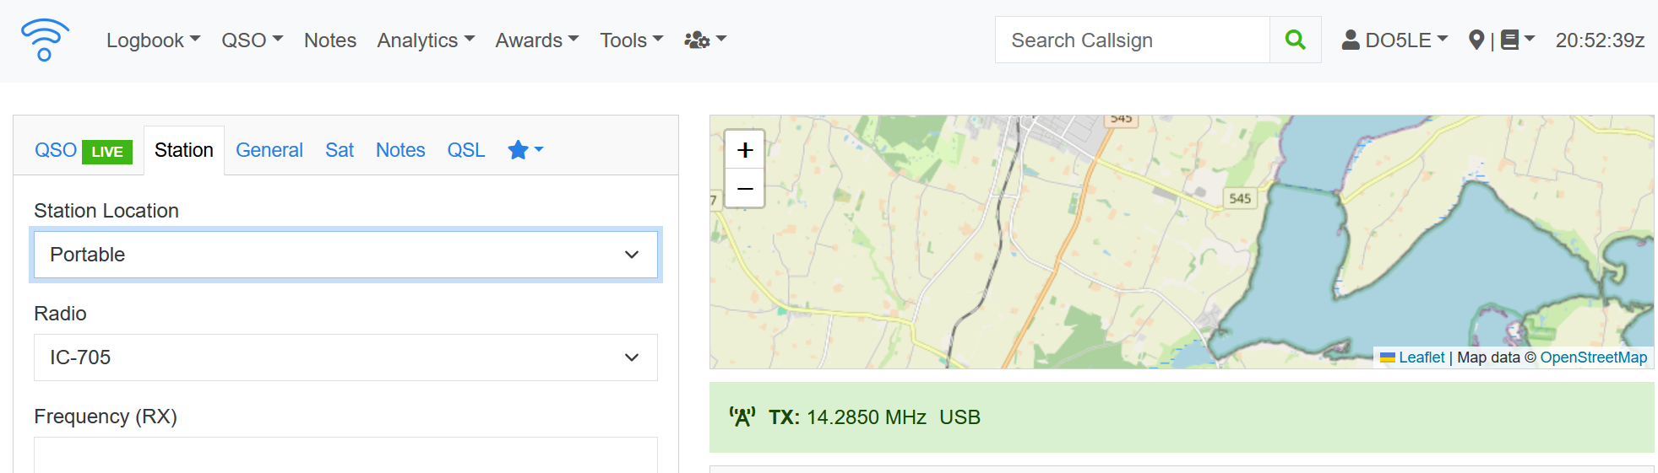The width and height of the screenshot is (1658, 473).
Task: Expand the Radio IC-705 dropdown
Action: (x=345, y=357)
